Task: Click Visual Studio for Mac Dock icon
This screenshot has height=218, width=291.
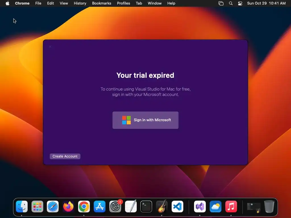Action: pyautogui.click(x=200, y=207)
